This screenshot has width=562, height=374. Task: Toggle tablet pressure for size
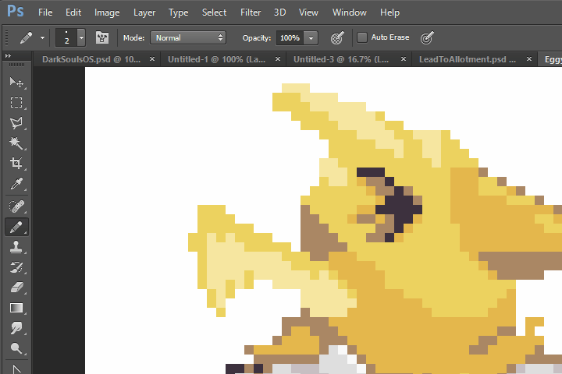pyautogui.click(x=426, y=37)
